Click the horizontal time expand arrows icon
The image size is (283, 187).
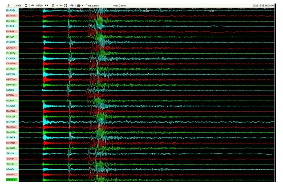[x=47, y=5]
